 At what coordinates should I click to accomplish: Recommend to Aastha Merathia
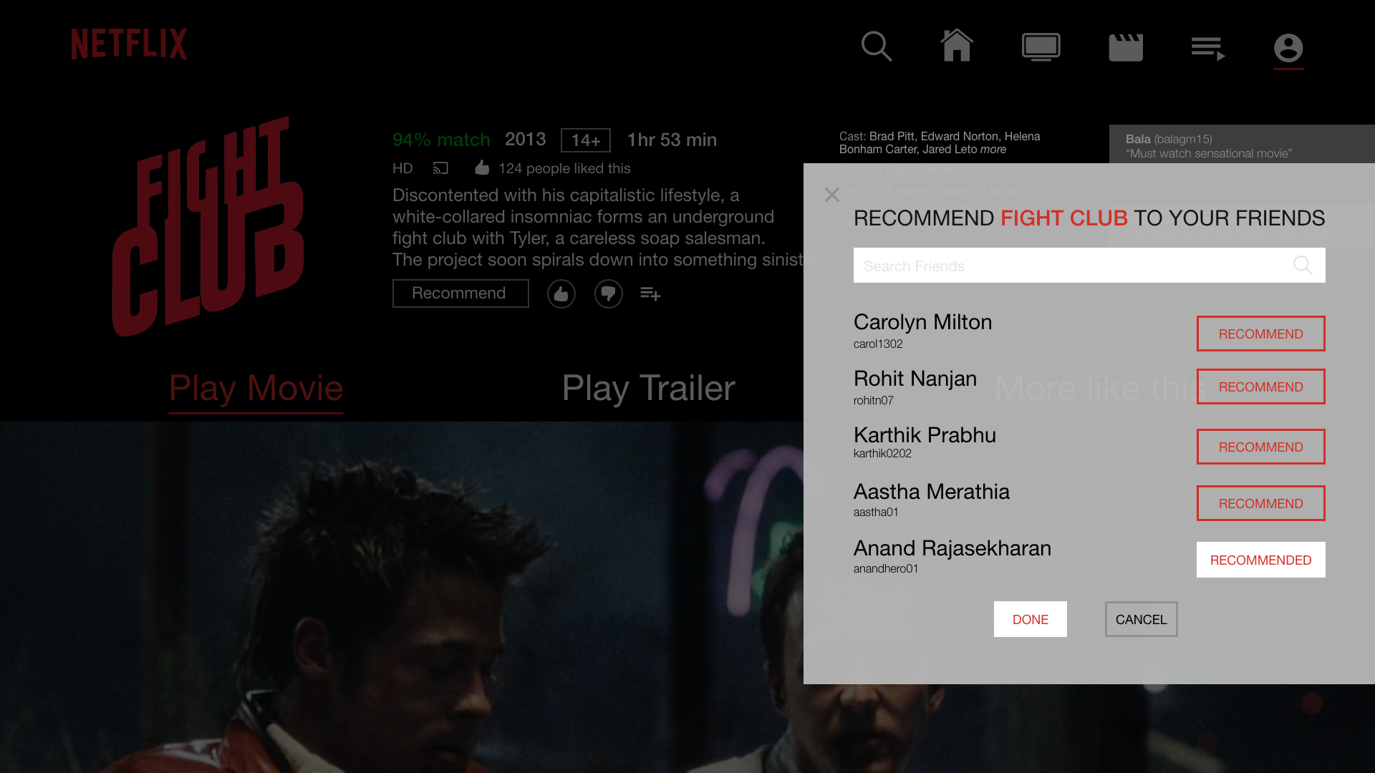pos(1261,503)
